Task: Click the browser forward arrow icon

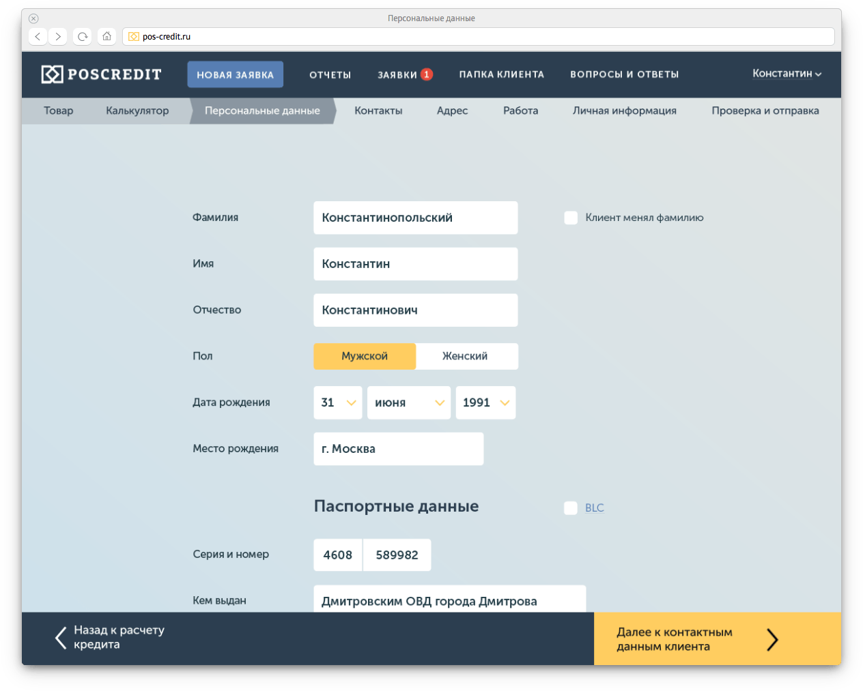Action: pos(58,36)
